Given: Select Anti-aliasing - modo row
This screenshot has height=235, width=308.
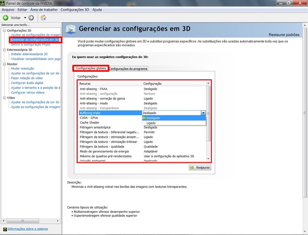Looking at the screenshot, I should coord(142,103).
